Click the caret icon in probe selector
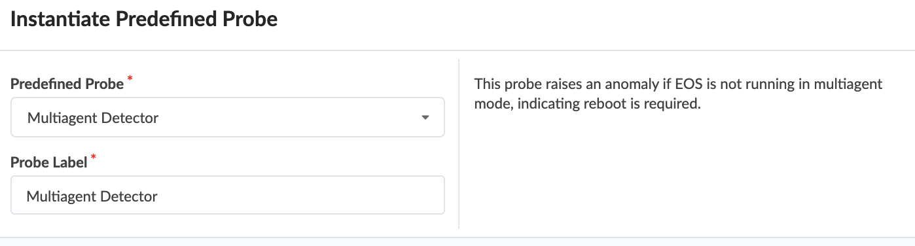Screen dimensions: 915x246 425,118
